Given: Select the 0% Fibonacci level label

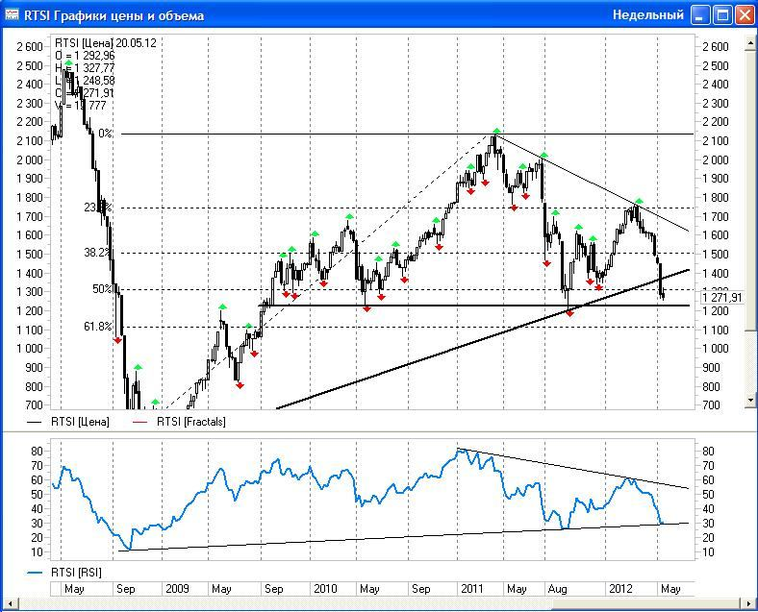Looking at the screenshot, I should click(104, 134).
